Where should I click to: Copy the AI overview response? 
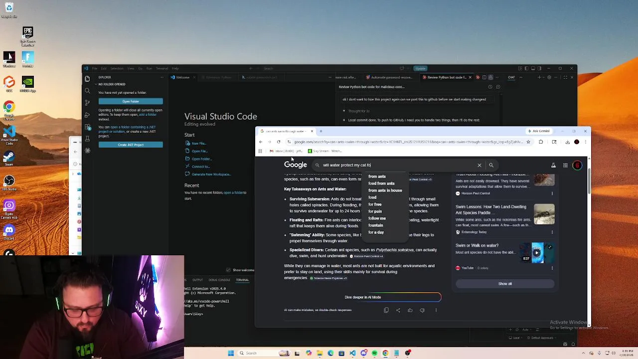click(386, 310)
